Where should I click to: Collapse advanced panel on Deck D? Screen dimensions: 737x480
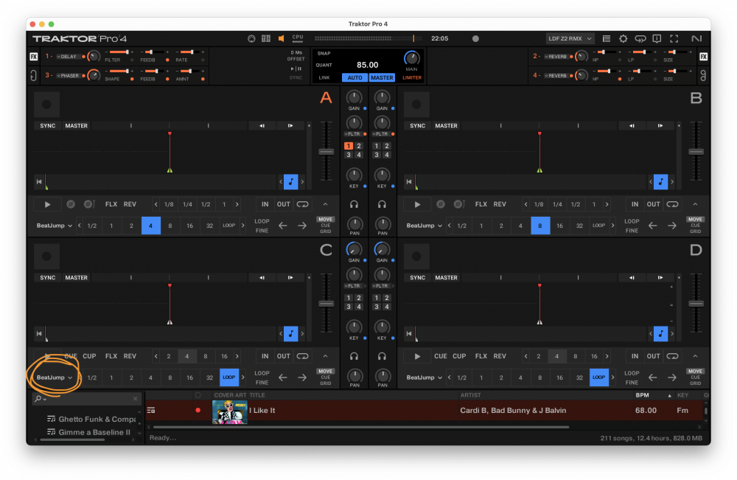click(x=695, y=356)
